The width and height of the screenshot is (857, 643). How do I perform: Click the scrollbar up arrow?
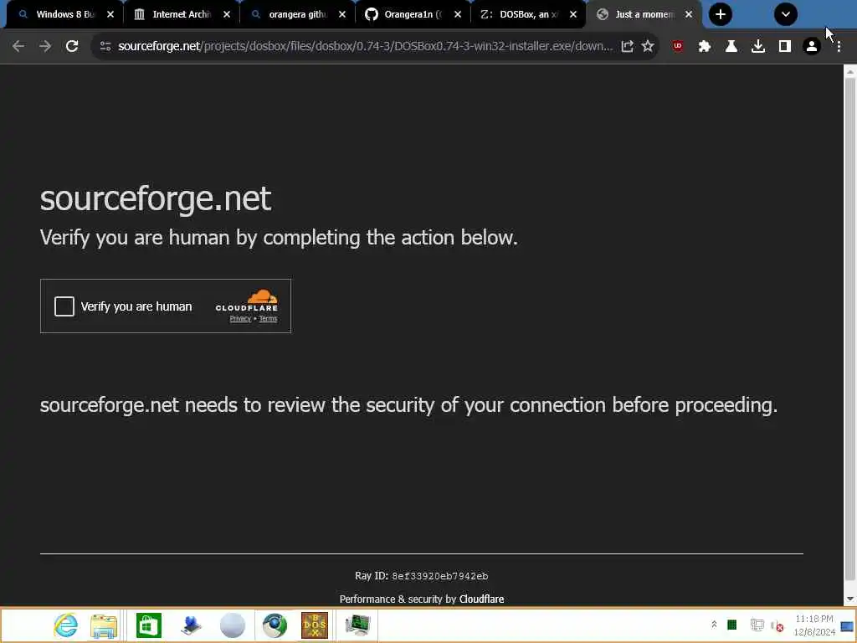[850, 71]
